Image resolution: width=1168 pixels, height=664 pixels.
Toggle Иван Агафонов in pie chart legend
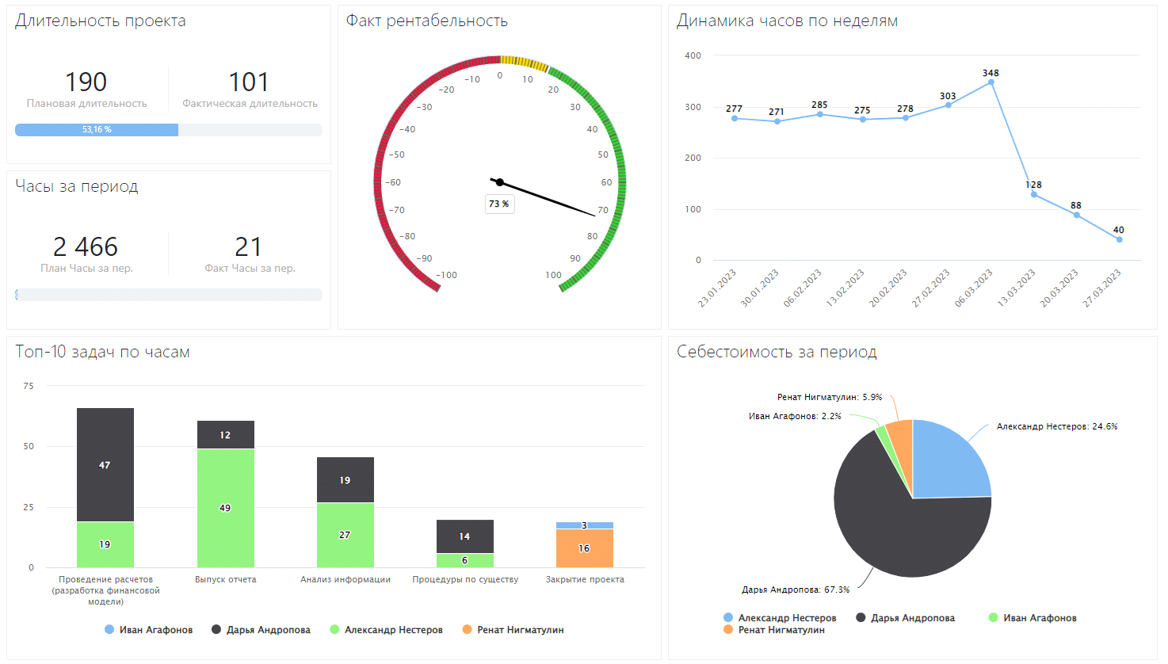[x=1032, y=618]
